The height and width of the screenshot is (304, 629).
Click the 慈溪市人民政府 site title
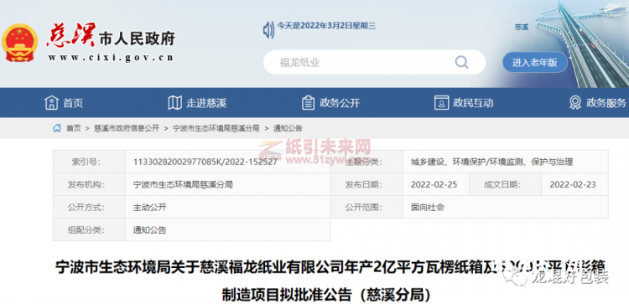click(x=111, y=36)
